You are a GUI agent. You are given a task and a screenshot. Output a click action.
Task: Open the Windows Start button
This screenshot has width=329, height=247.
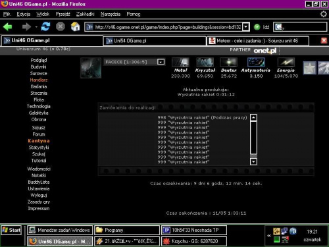[11, 230]
